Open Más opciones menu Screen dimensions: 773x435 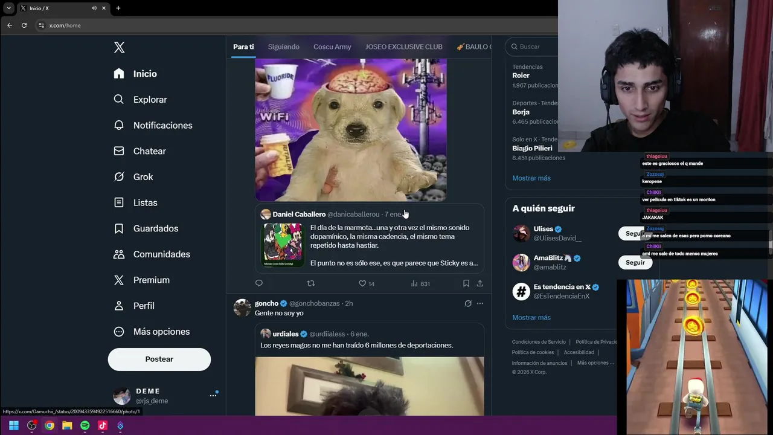[152, 332]
